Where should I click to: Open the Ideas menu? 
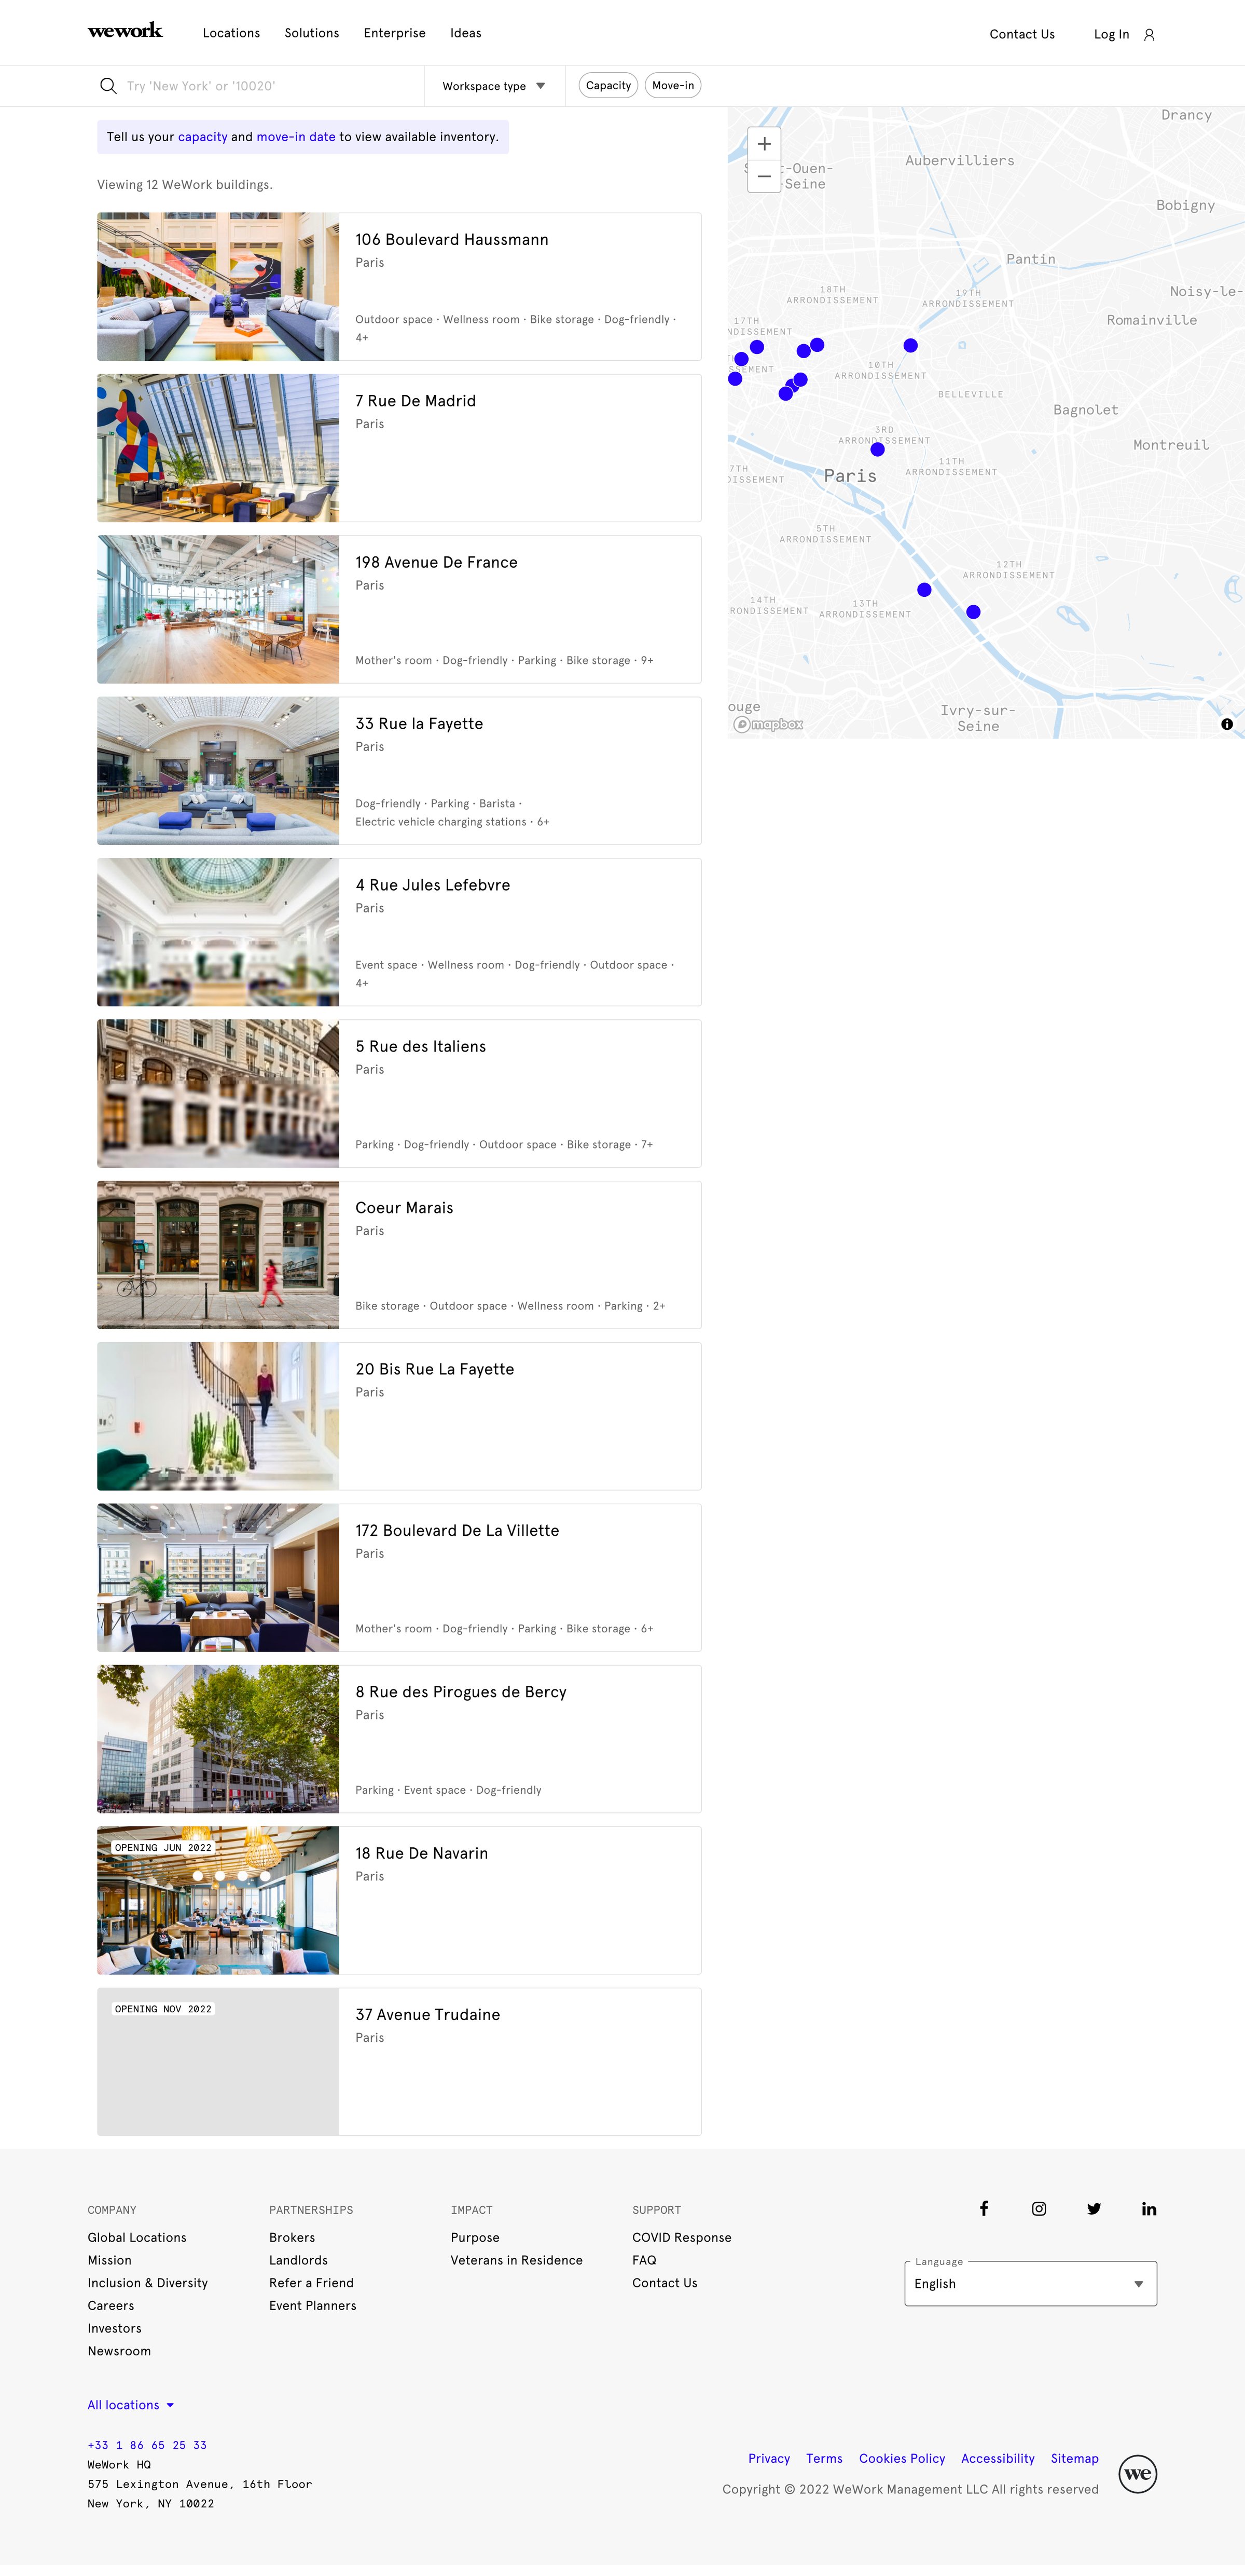pos(466,33)
